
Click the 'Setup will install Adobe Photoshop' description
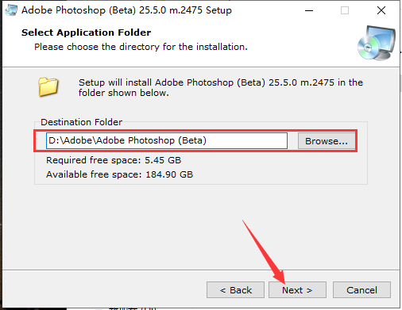coord(221,87)
